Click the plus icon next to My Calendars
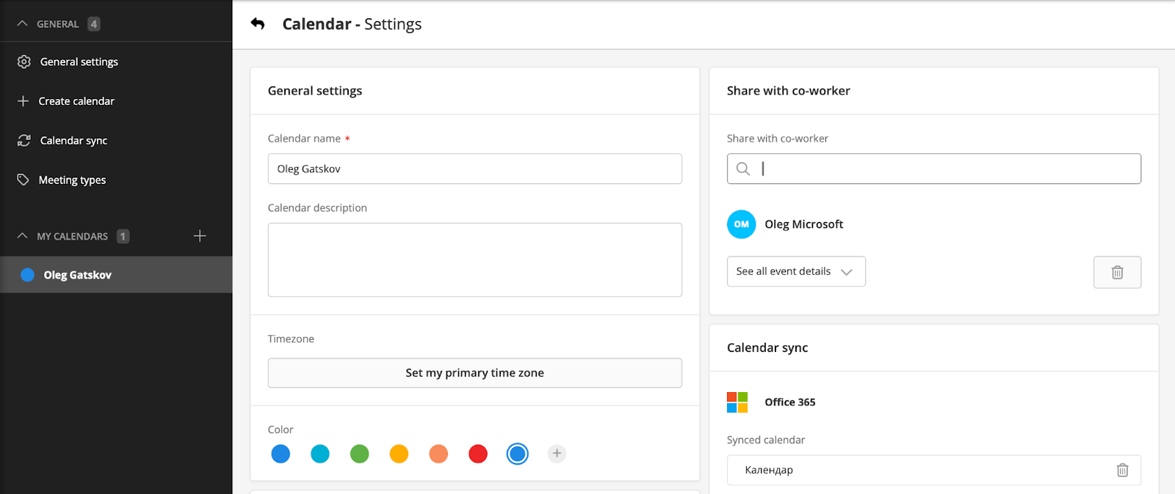 [x=200, y=236]
